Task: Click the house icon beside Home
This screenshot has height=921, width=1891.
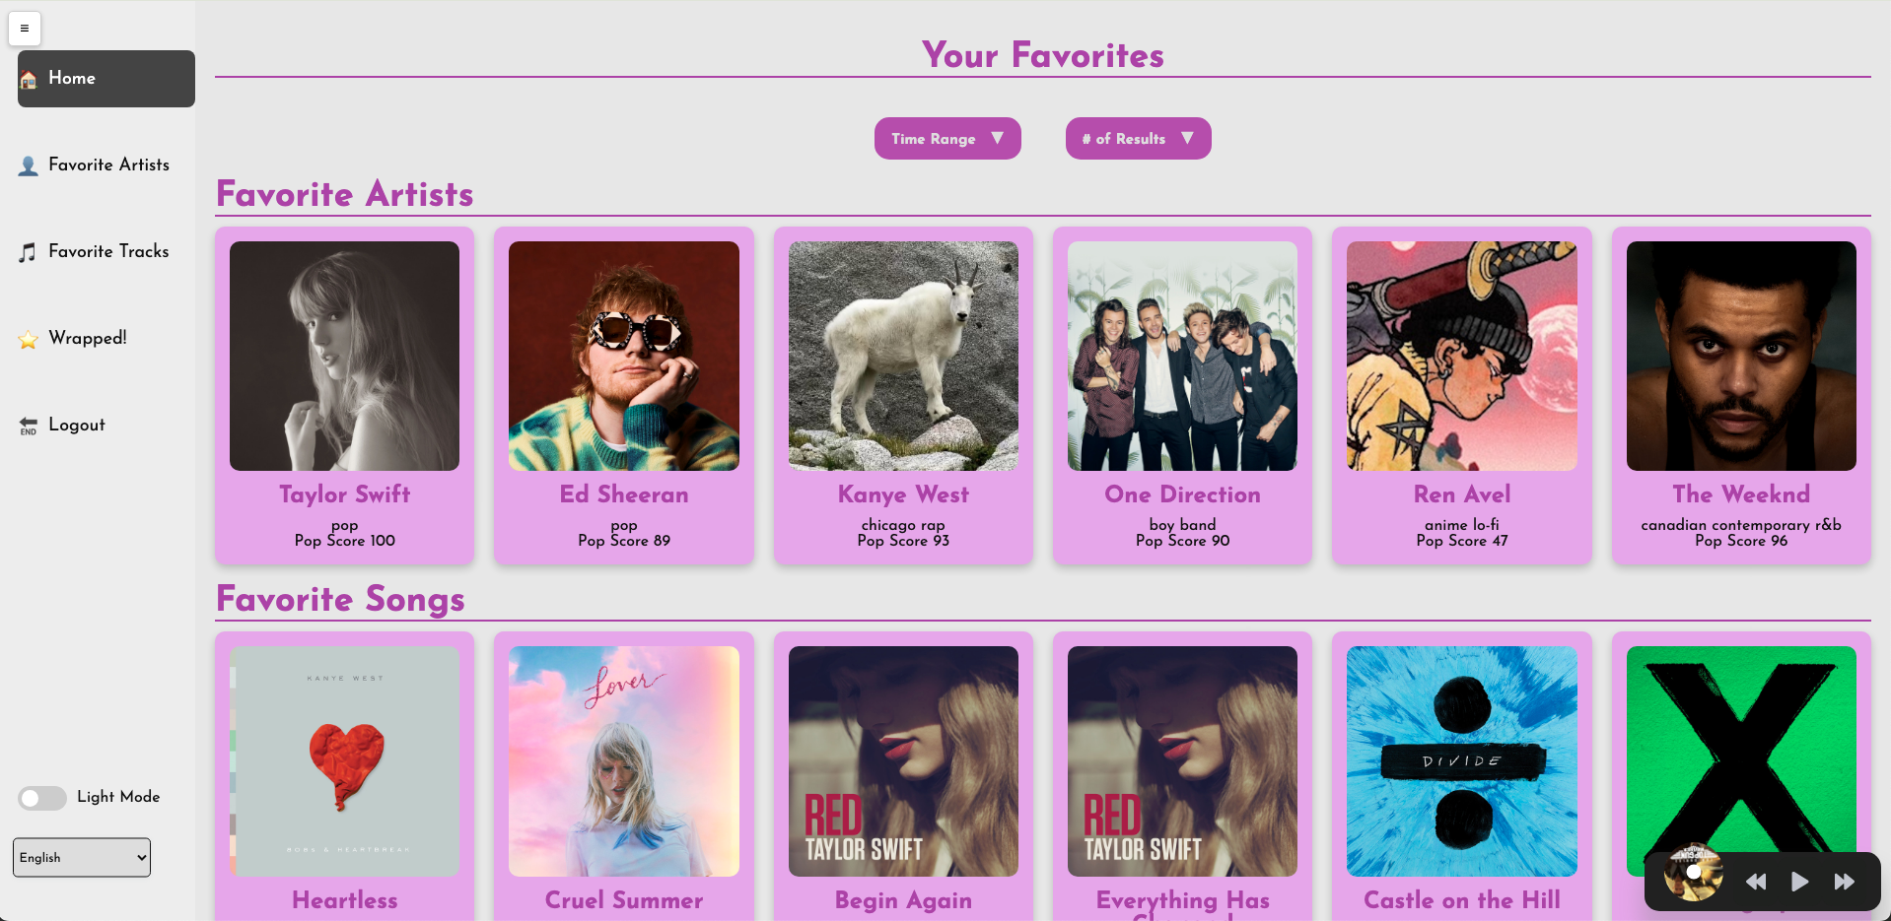Action: tap(29, 80)
